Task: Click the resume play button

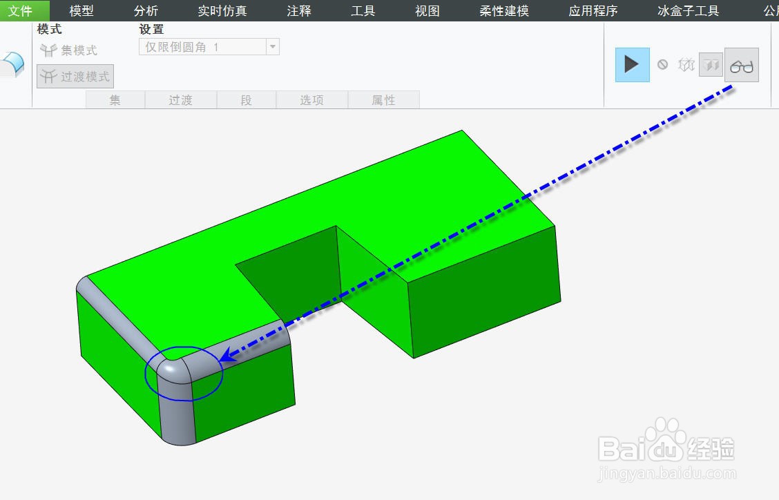Action: click(632, 65)
